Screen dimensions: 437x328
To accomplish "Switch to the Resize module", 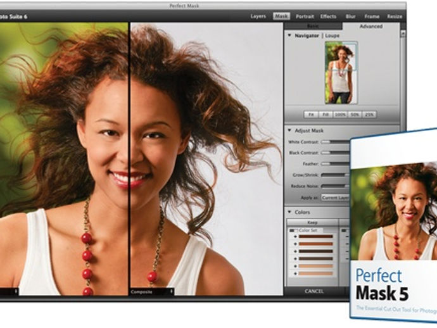I will click(395, 16).
